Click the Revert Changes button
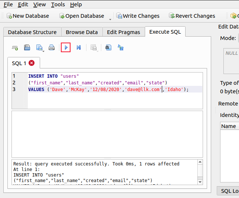This screenshot has width=239, height=198. pos(191,16)
